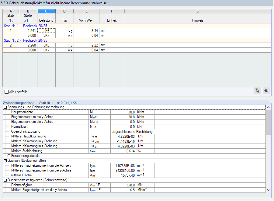The image size is (274, 201).
Task: Select column header B
Action: 28,11
